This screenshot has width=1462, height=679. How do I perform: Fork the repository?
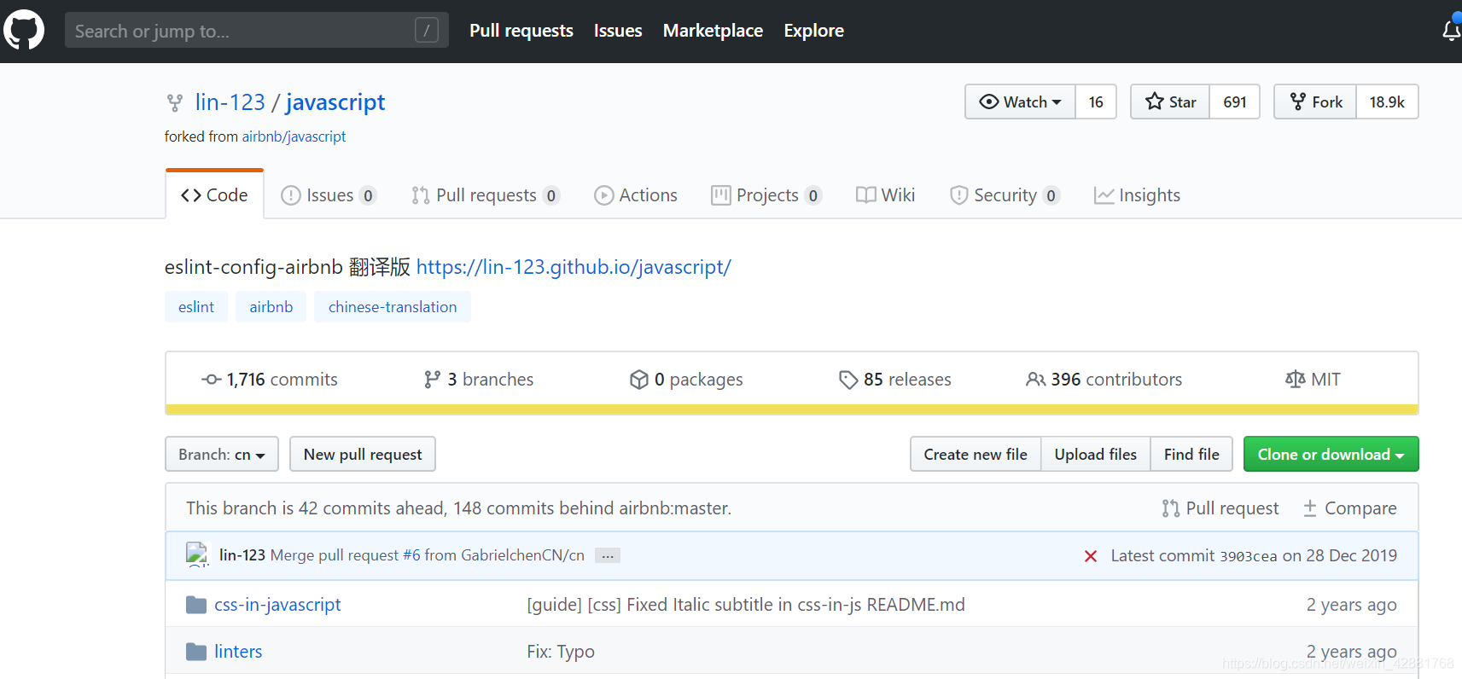1315,102
